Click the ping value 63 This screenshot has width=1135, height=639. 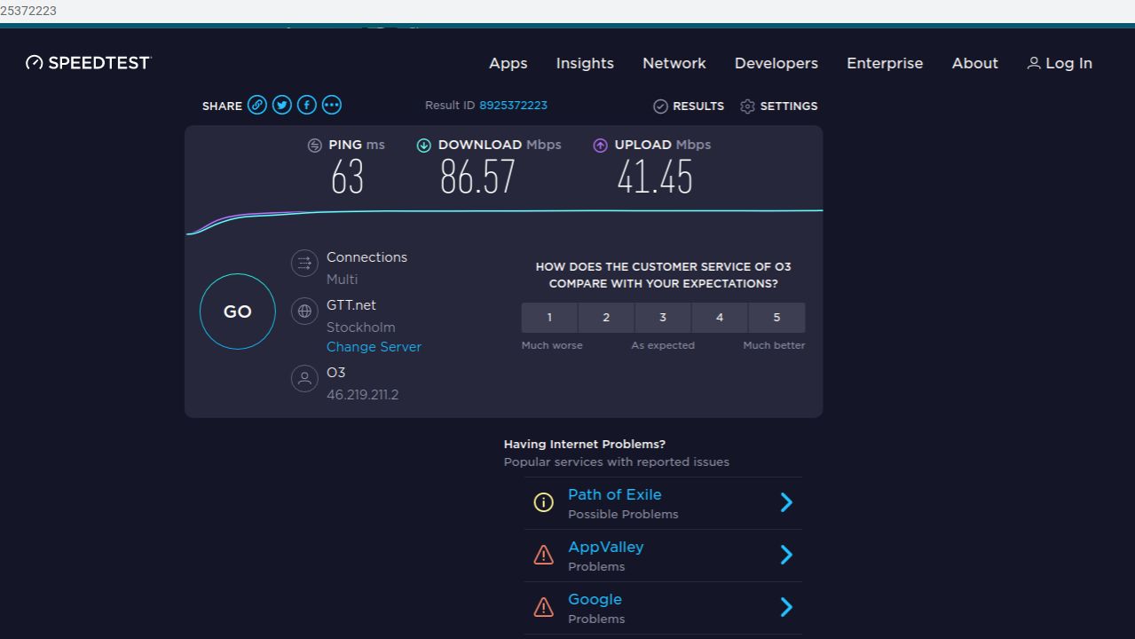(x=347, y=177)
